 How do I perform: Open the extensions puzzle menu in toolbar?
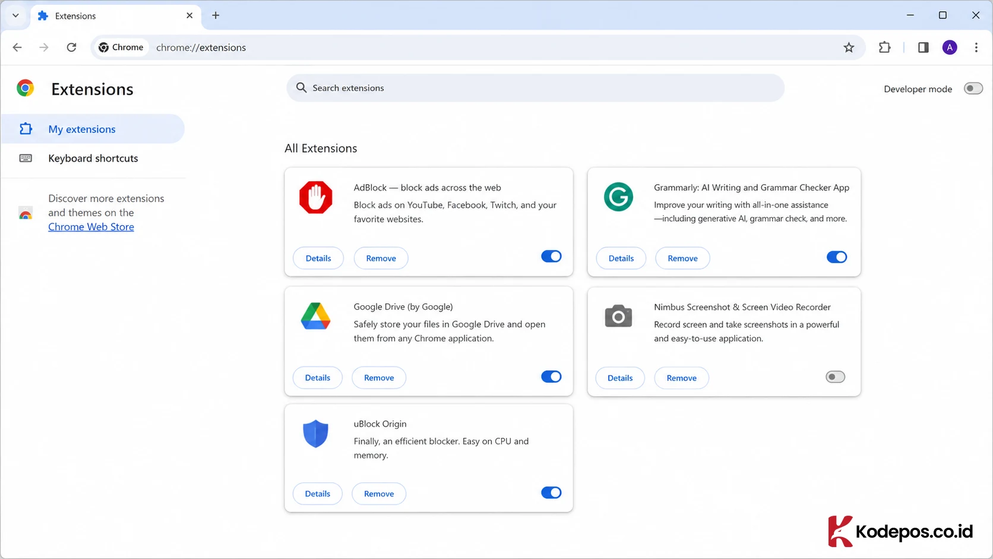[x=885, y=48]
